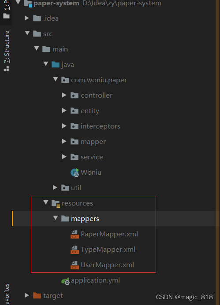Open application.yml file
This screenshot has height=305, width=220.
point(96,280)
